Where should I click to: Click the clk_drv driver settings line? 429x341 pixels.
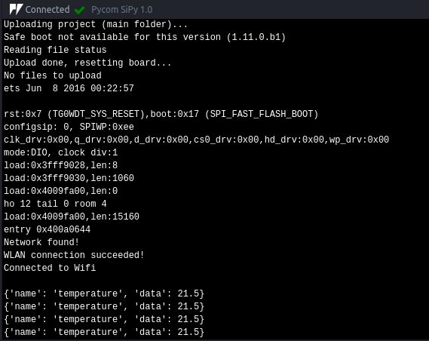(196, 140)
